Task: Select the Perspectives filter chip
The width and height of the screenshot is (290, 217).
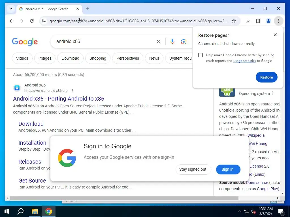Action: pos(128,58)
